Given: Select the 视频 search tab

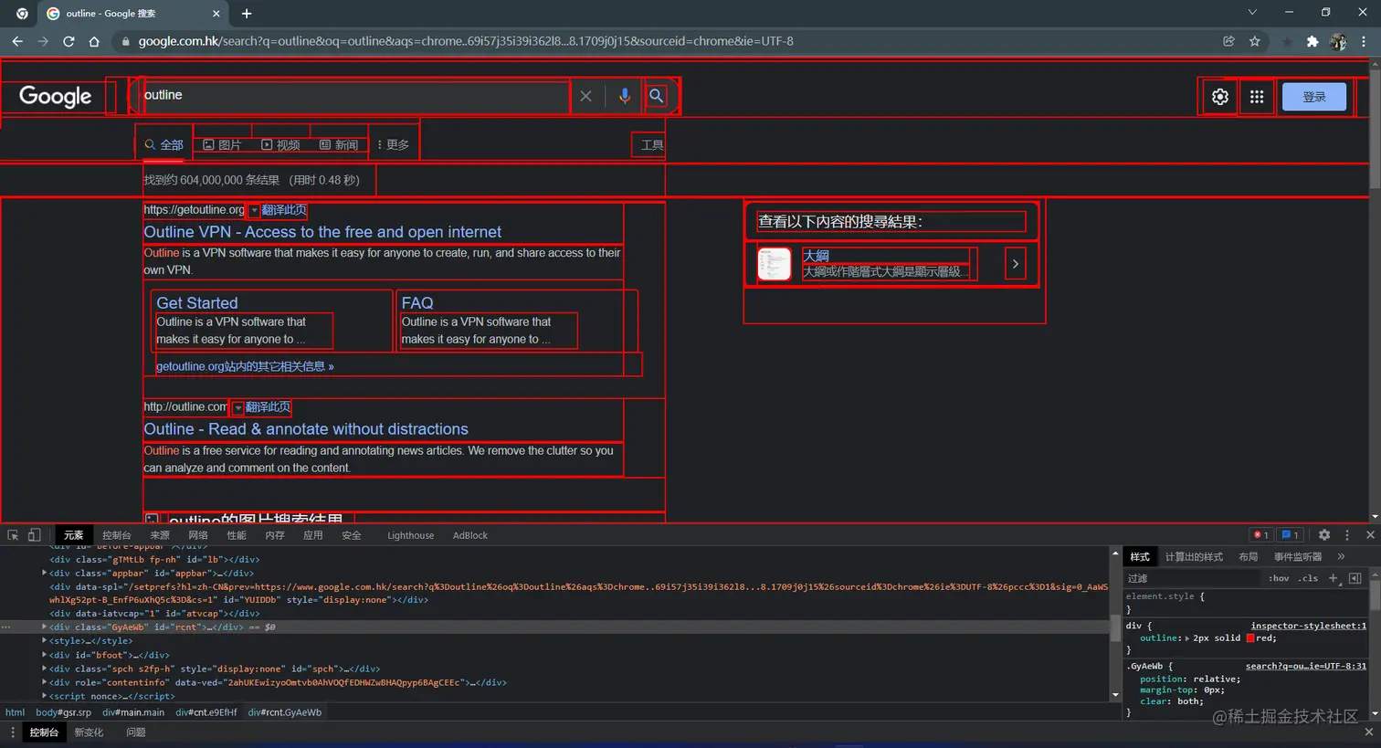Looking at the screenshot, I should (280, 144).
